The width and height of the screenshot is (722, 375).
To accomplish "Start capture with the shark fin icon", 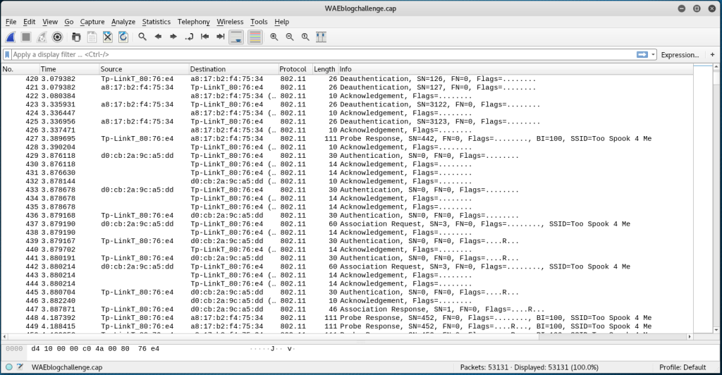I will point(11,37).
